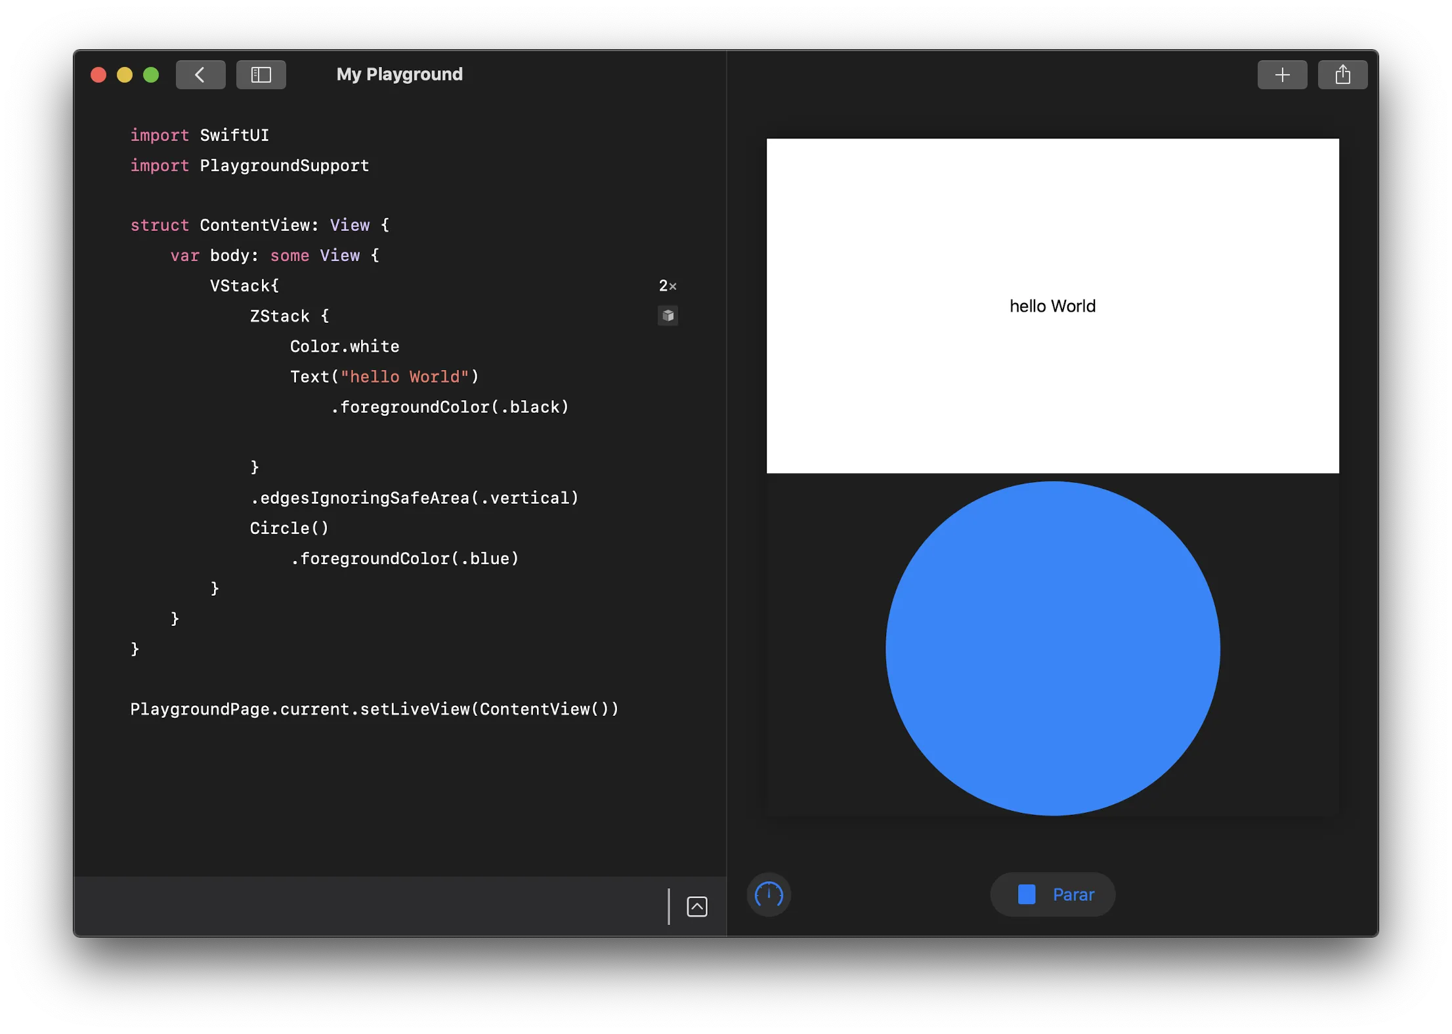Click the yellow minimize window button

tap(125, 75)
